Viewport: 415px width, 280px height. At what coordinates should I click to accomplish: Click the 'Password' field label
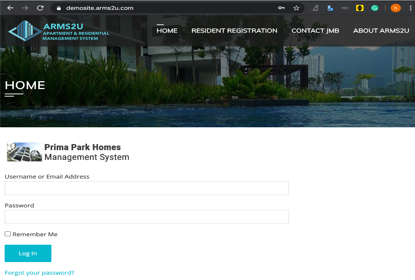click(x=19, y=206)
